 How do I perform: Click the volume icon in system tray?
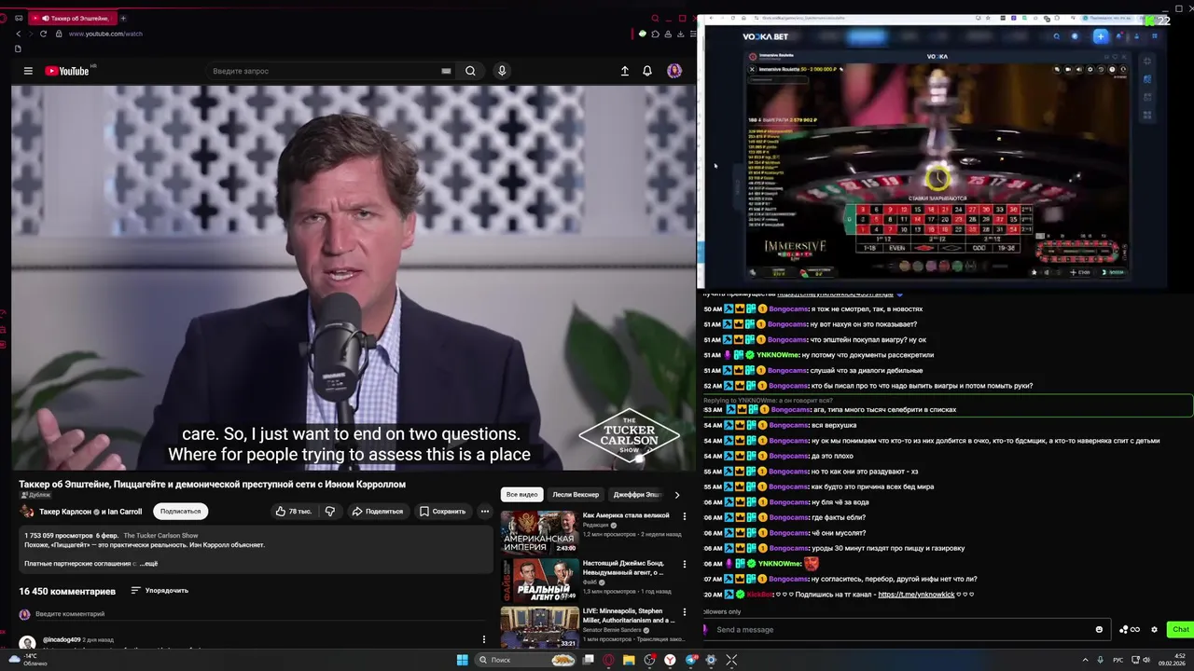tap(1146, 660)
